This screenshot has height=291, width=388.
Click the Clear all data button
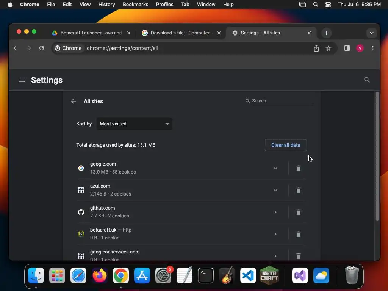point(286,145)
